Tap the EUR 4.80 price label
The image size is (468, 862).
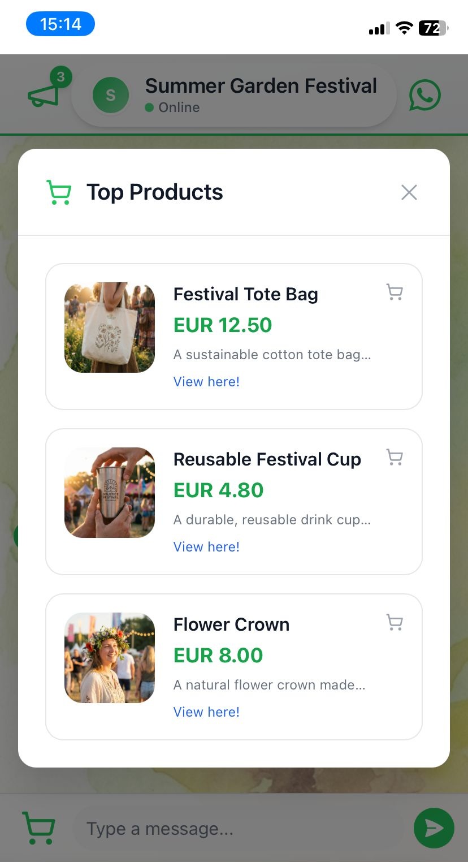218,490
